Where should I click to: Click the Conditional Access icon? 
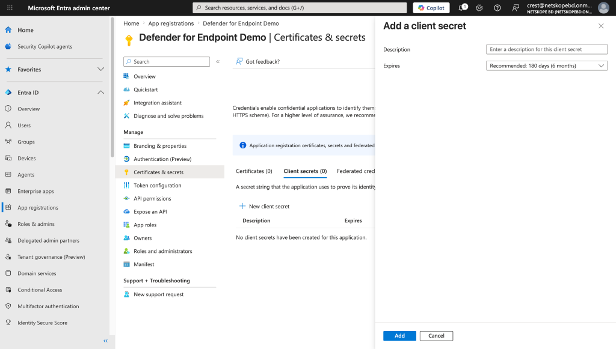tap(8, 290)
